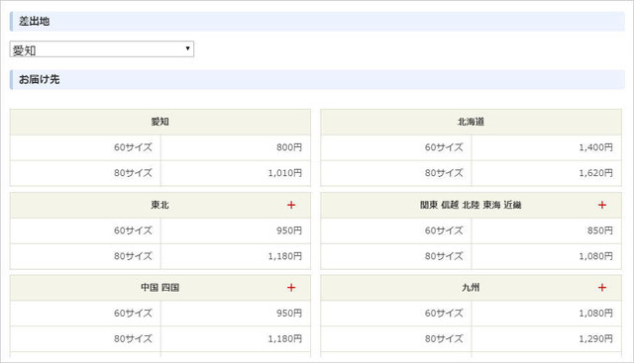The image size is (634, 363).
Task: Open the 愛知 origin prefecture dropdown
Action: [101, 49]
